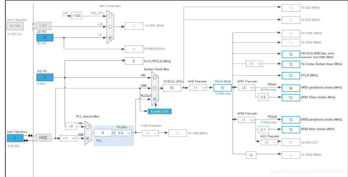Viewport: 348px width, 177px height.
Task: Click the To I2S2 72 value box
Action: pos(291,8)
